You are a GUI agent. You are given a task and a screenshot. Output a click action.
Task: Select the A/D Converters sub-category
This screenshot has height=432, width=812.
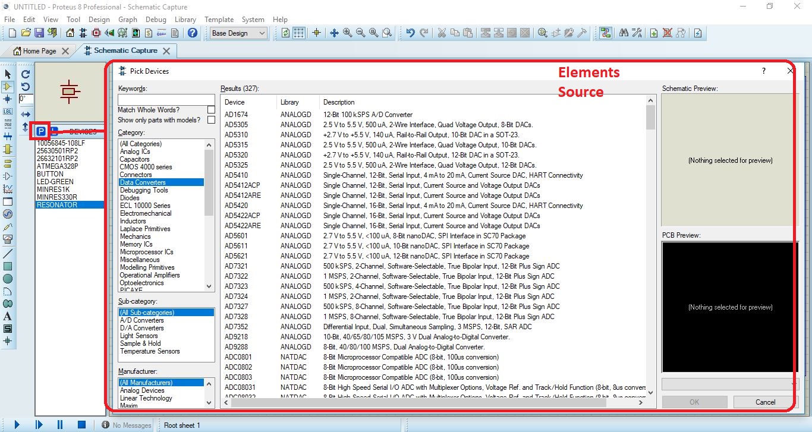pyautogui.click(x=142, y=320)
